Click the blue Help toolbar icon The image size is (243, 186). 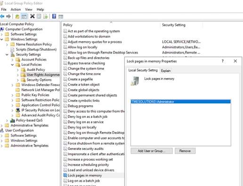pos(54,16)
